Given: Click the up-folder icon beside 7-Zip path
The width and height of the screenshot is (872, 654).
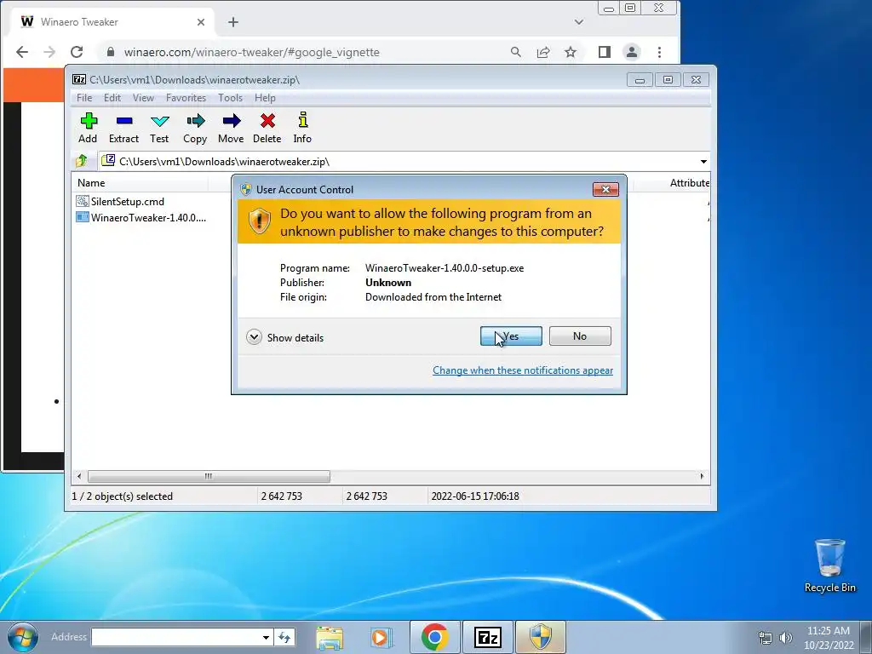Looking at the screenshot, I should click(x=82, y=161).
